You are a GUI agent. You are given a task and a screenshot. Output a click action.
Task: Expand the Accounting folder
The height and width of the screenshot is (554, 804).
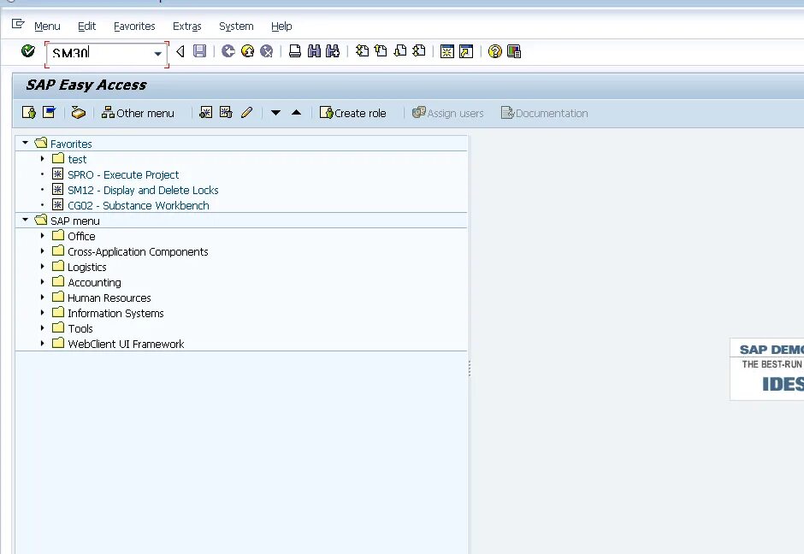(x=42, y=282)
